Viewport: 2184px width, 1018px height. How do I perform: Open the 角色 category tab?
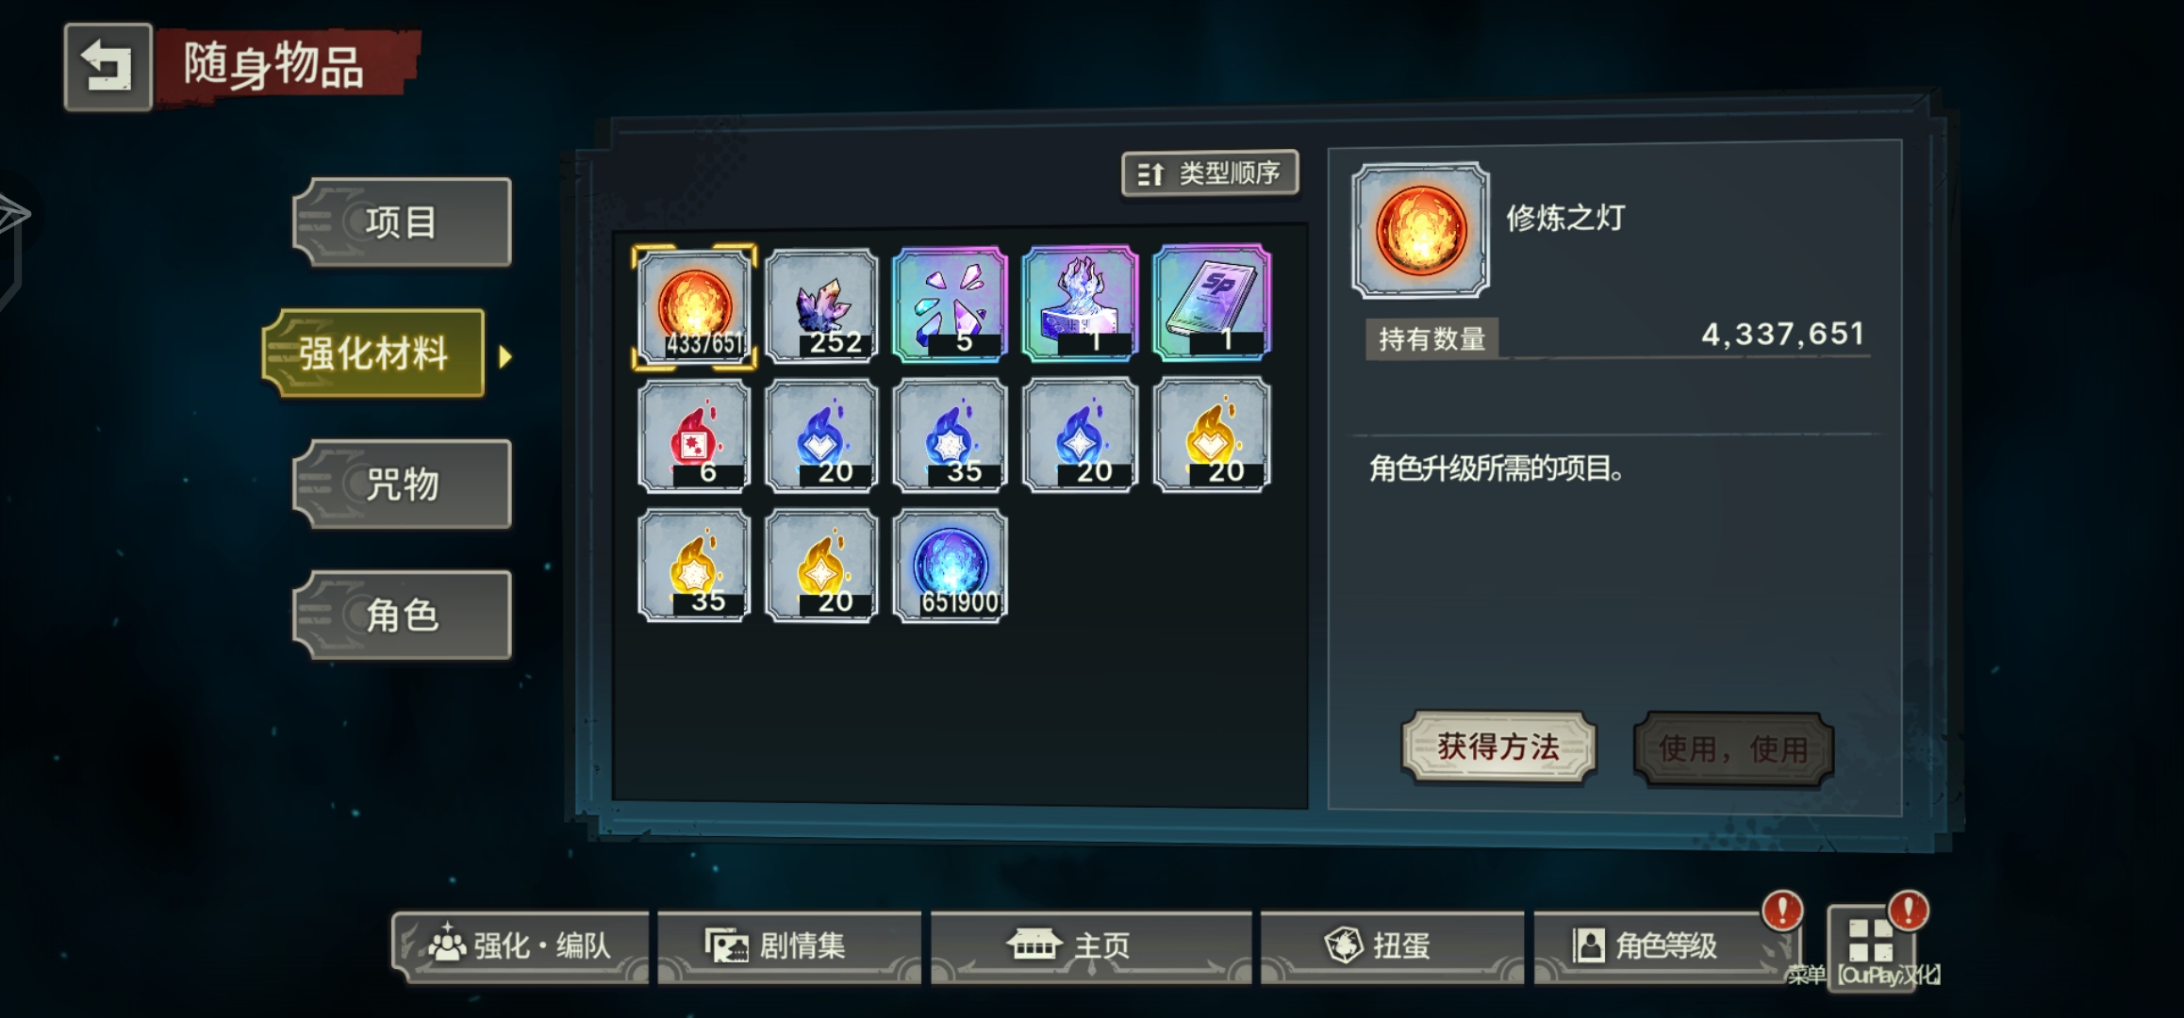(402, 616)
